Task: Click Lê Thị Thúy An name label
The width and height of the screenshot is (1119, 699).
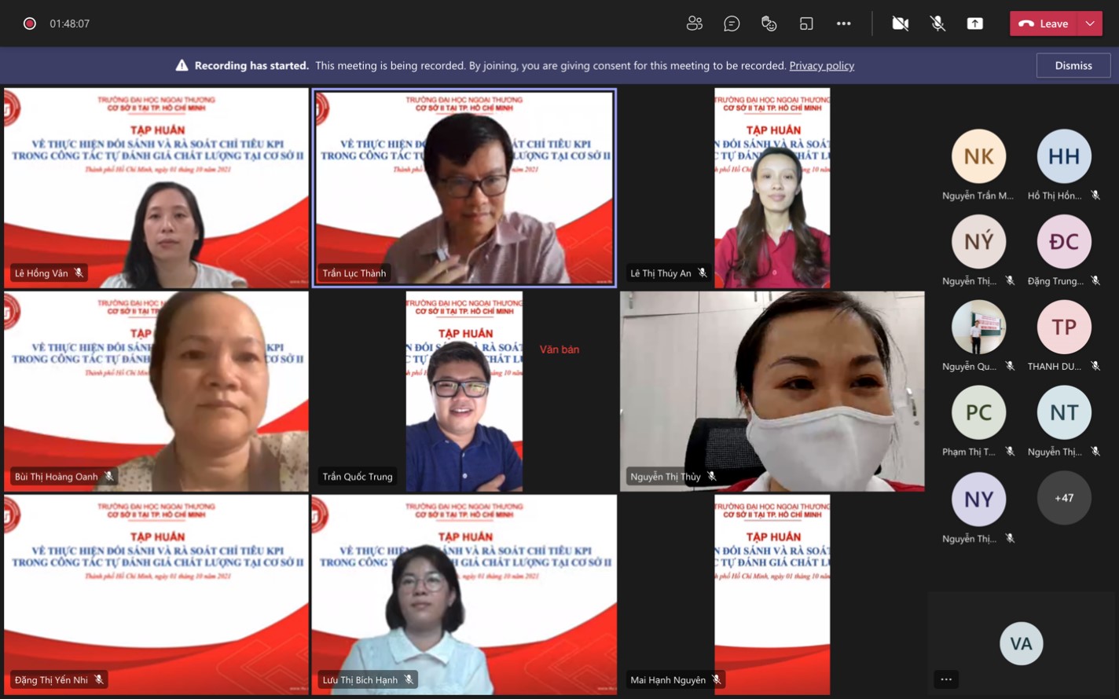Action: click(661, 273)
